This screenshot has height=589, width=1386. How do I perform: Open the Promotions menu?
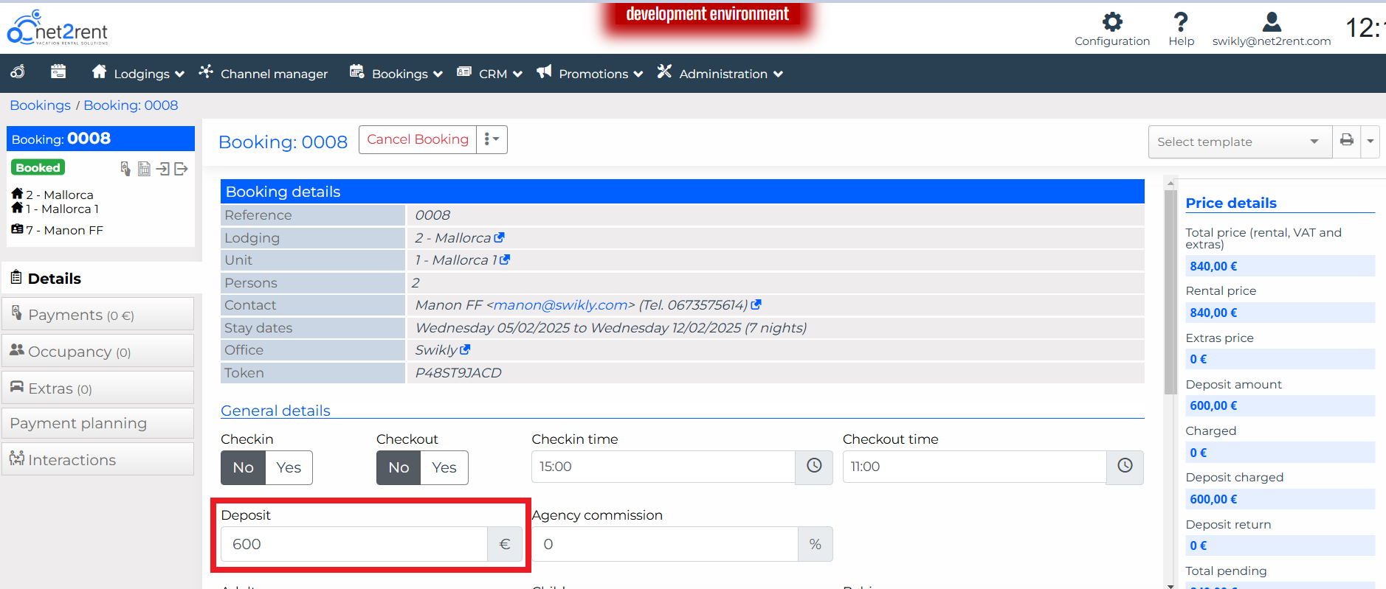click(x=590, y=73)
